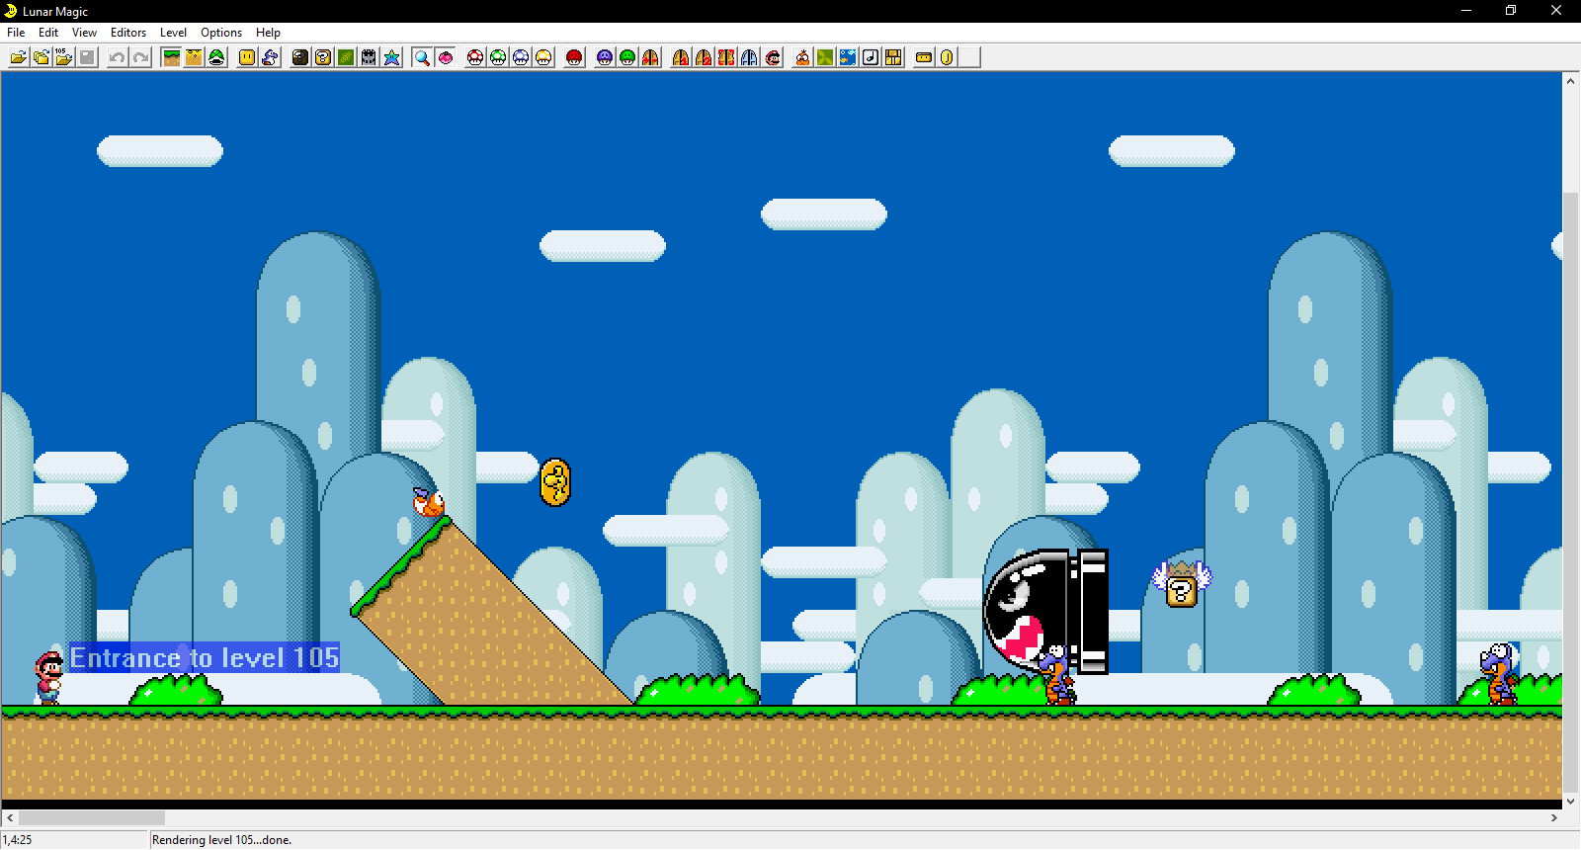Click the magnifying glass icon
The height and width of the screenshot is (850, 1581).
tap(422, 57)
